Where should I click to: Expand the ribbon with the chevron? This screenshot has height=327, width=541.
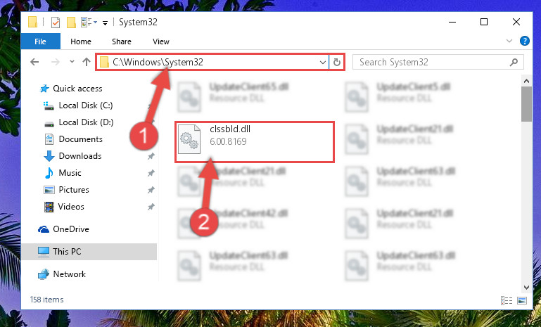point(509,41)
